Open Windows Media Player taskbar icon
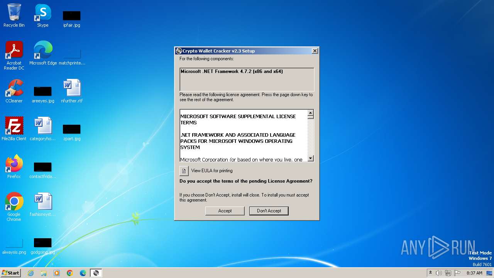The height and width of the screenshot is (278, 494). (x=57, y=273)
